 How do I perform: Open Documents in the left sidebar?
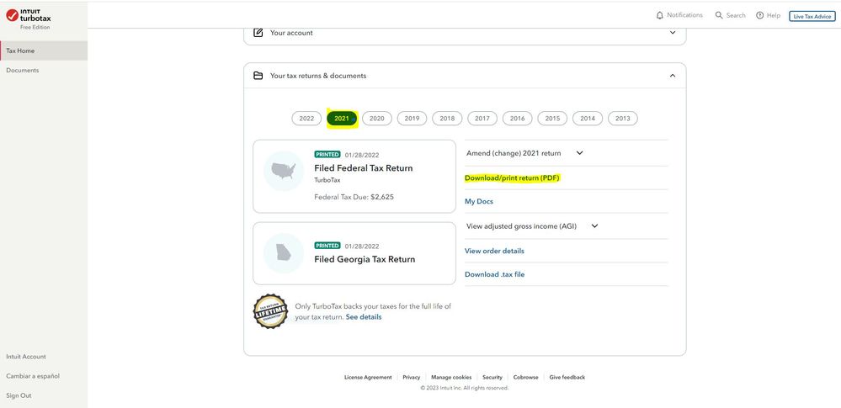coord(23,70)
